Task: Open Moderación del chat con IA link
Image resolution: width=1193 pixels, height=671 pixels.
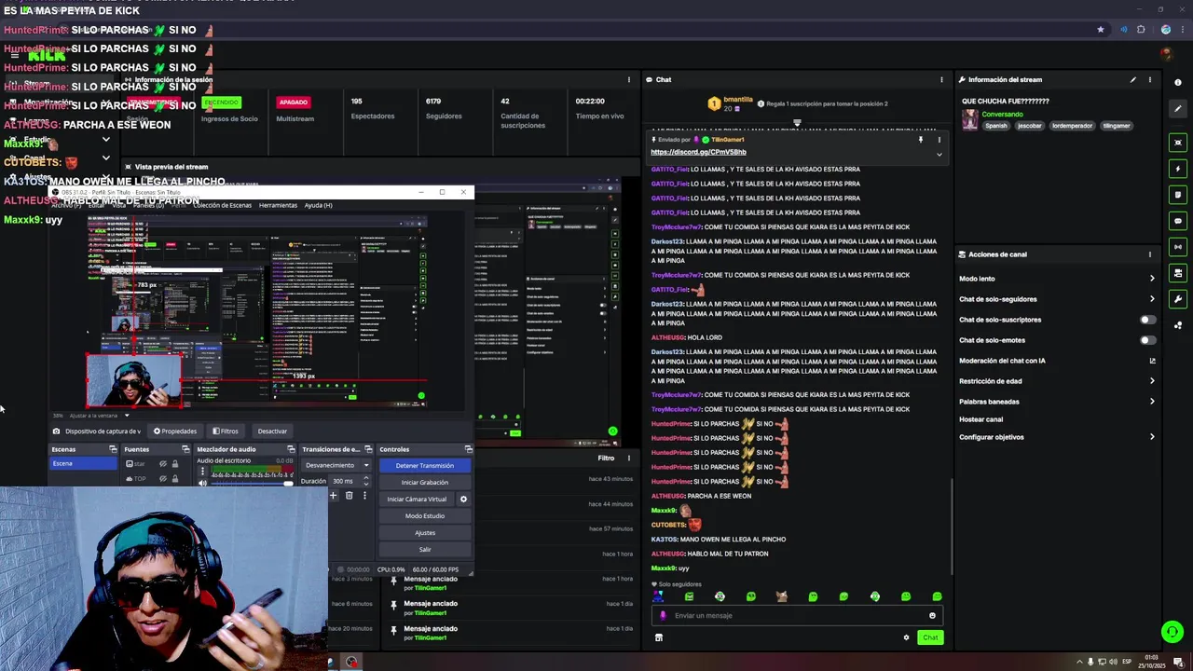Action: point(1057,361)
